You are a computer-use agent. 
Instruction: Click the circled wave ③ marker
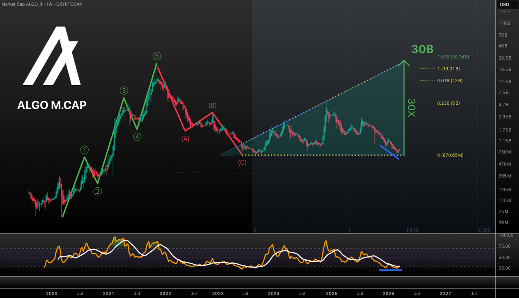124,91
